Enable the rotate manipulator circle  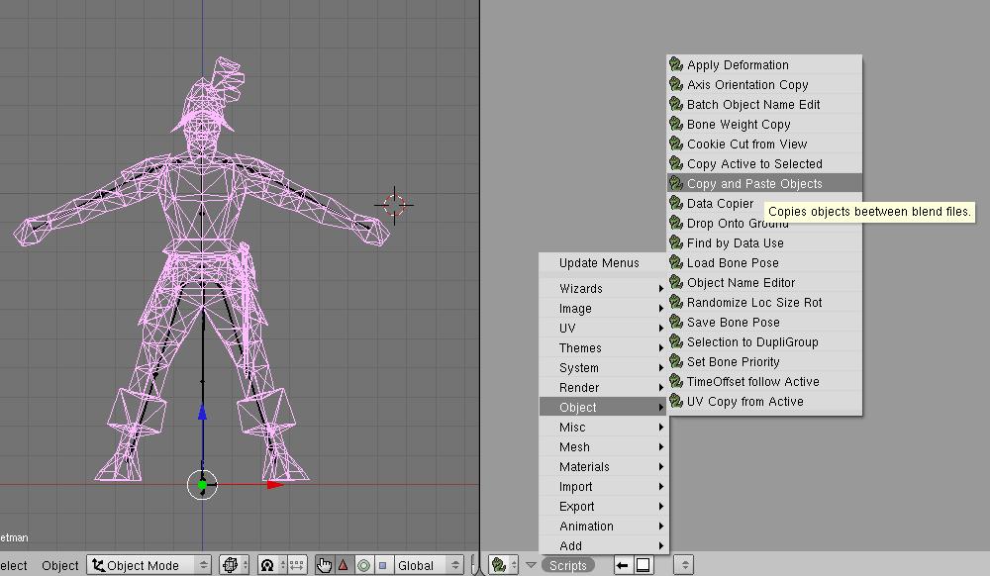coord(363,565)
